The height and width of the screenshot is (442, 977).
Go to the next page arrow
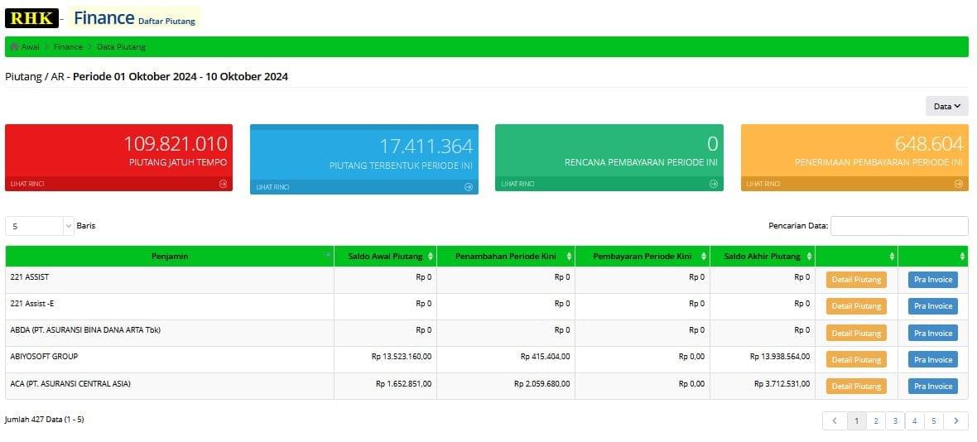pyautogui.click(x=956, y=421)
